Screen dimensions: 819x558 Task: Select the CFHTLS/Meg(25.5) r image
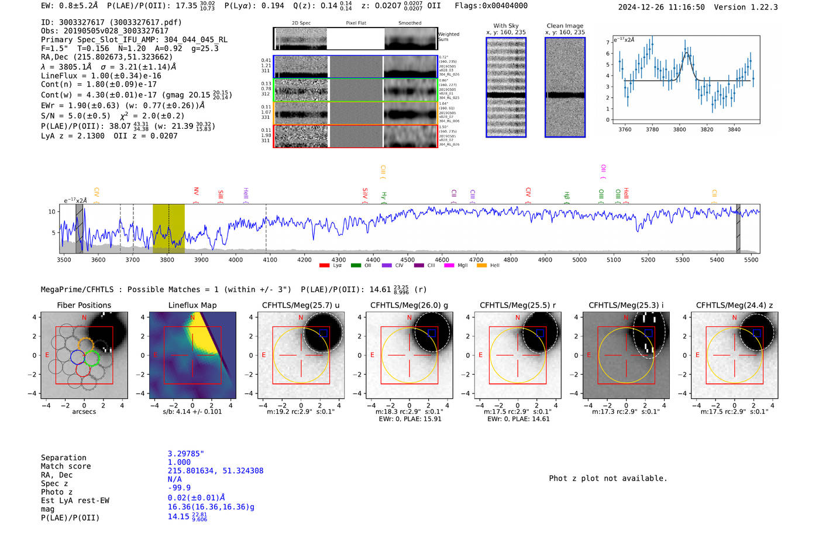coord(518,355)
